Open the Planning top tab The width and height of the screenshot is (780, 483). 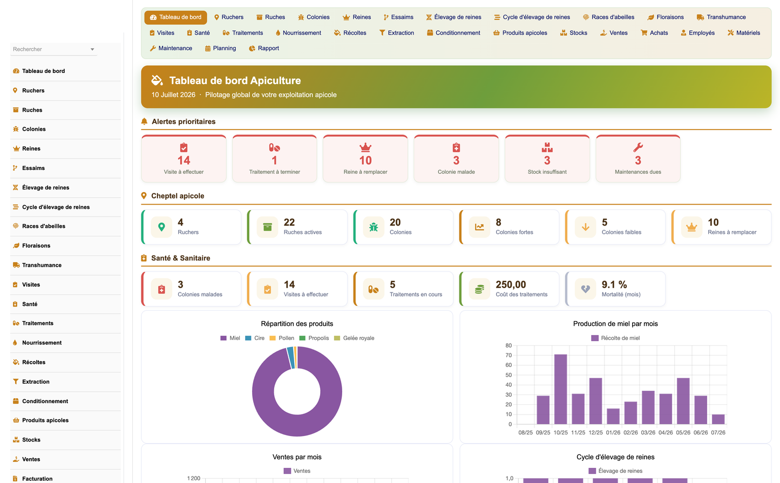[x=220, y=49]
